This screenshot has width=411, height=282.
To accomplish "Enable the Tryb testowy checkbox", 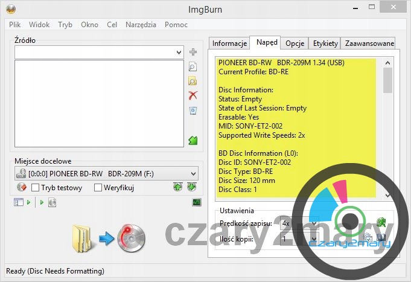I will [x=35, y=188].
